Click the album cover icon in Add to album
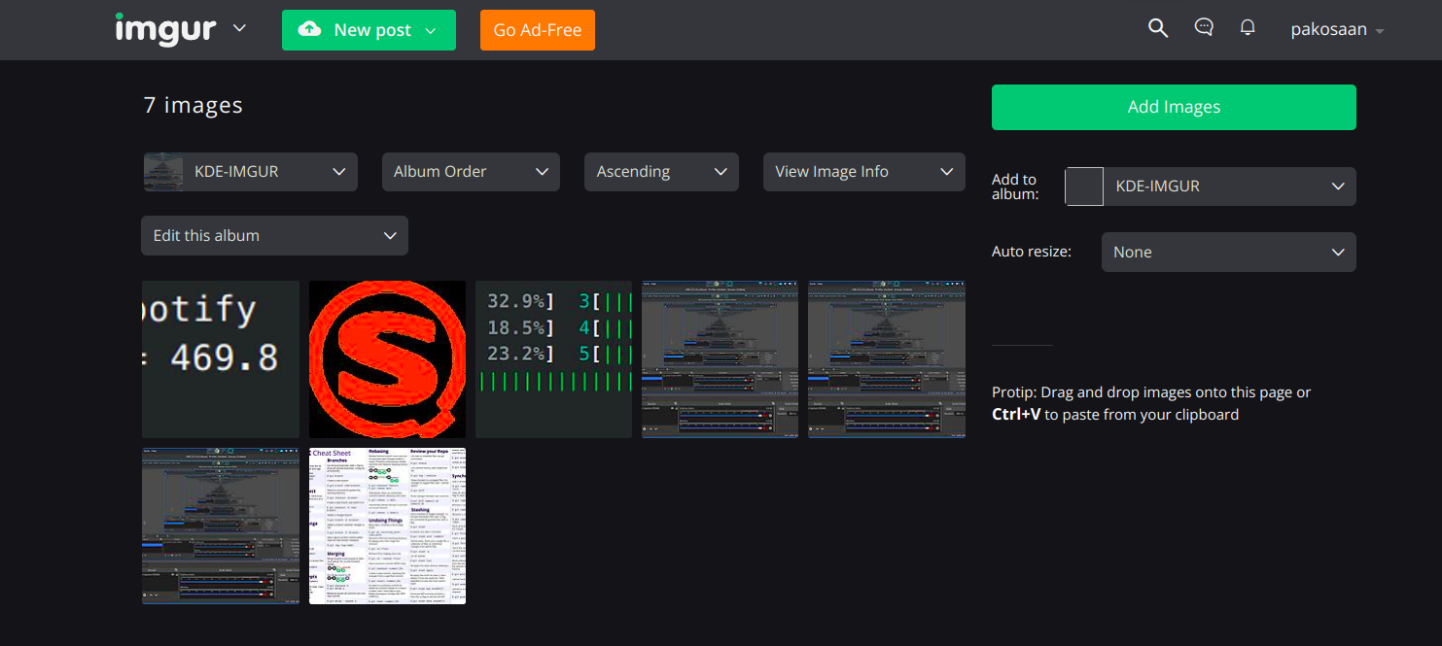Screen dimensions: 1442x646 tap(1084, 187)
